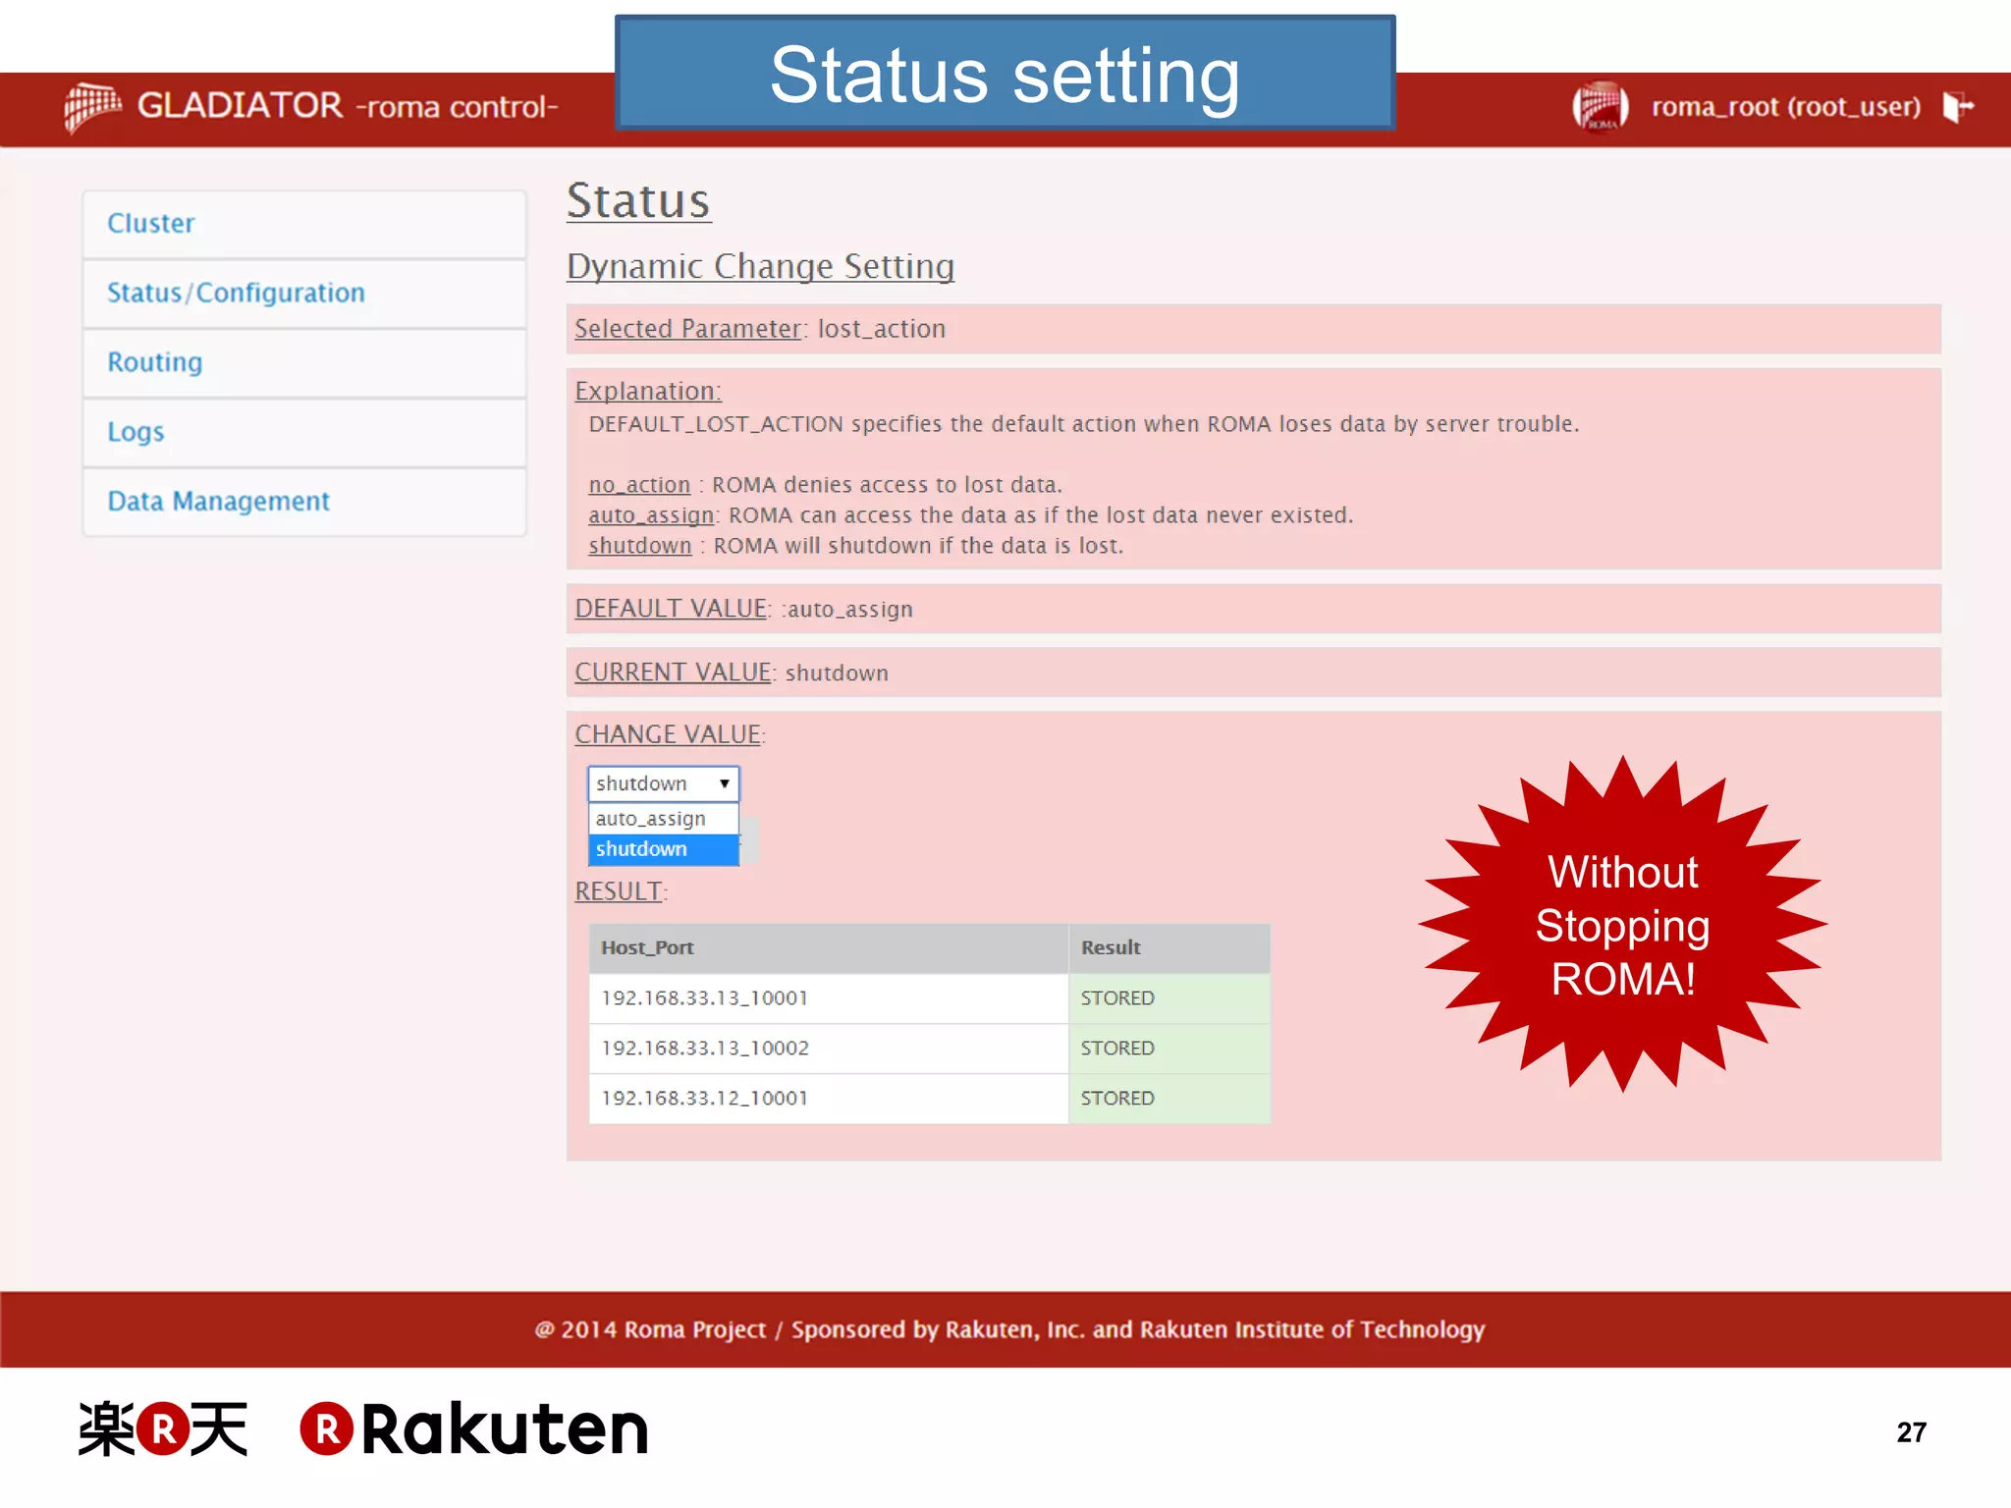Viewport: 2011px width, 1508px height.
Task: Open the Cluster menu item
Action: 151,224
